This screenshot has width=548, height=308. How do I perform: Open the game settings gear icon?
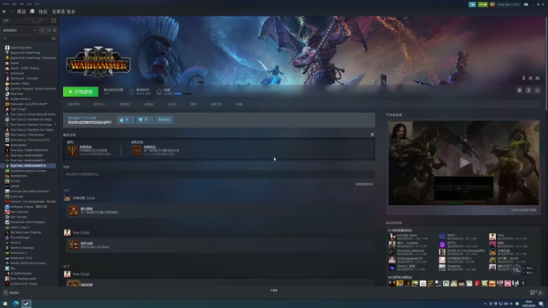[519, 90]
